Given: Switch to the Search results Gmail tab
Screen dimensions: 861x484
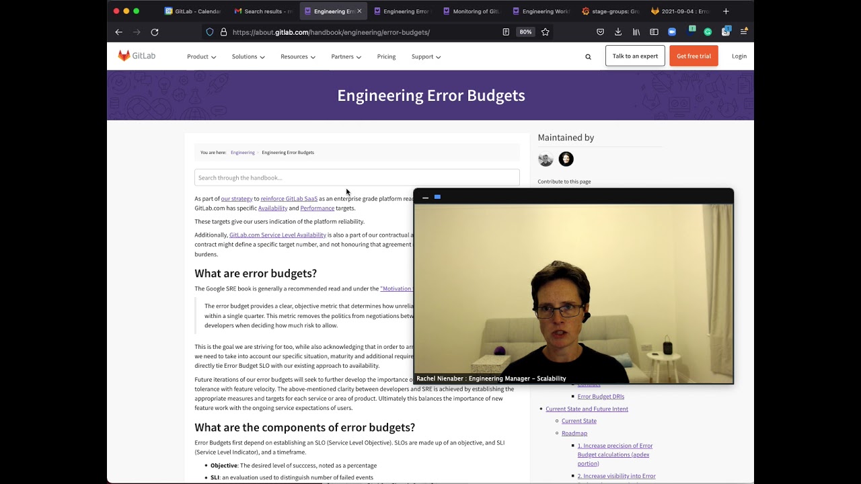Looking at the screenshot, I should (263, 11).
